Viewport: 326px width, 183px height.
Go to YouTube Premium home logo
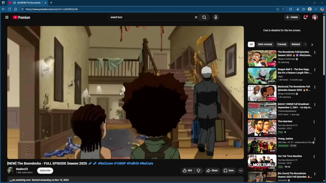pyautogui.click(x=21, y=17)
